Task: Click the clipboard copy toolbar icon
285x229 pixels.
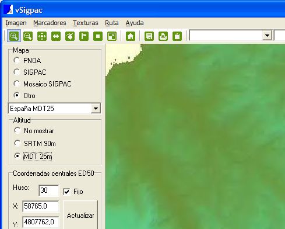Action: pos(177,36)
